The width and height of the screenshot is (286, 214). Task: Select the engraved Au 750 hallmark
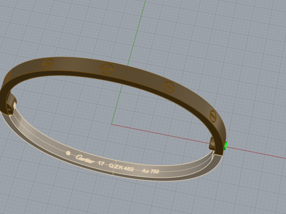(151, 171)
